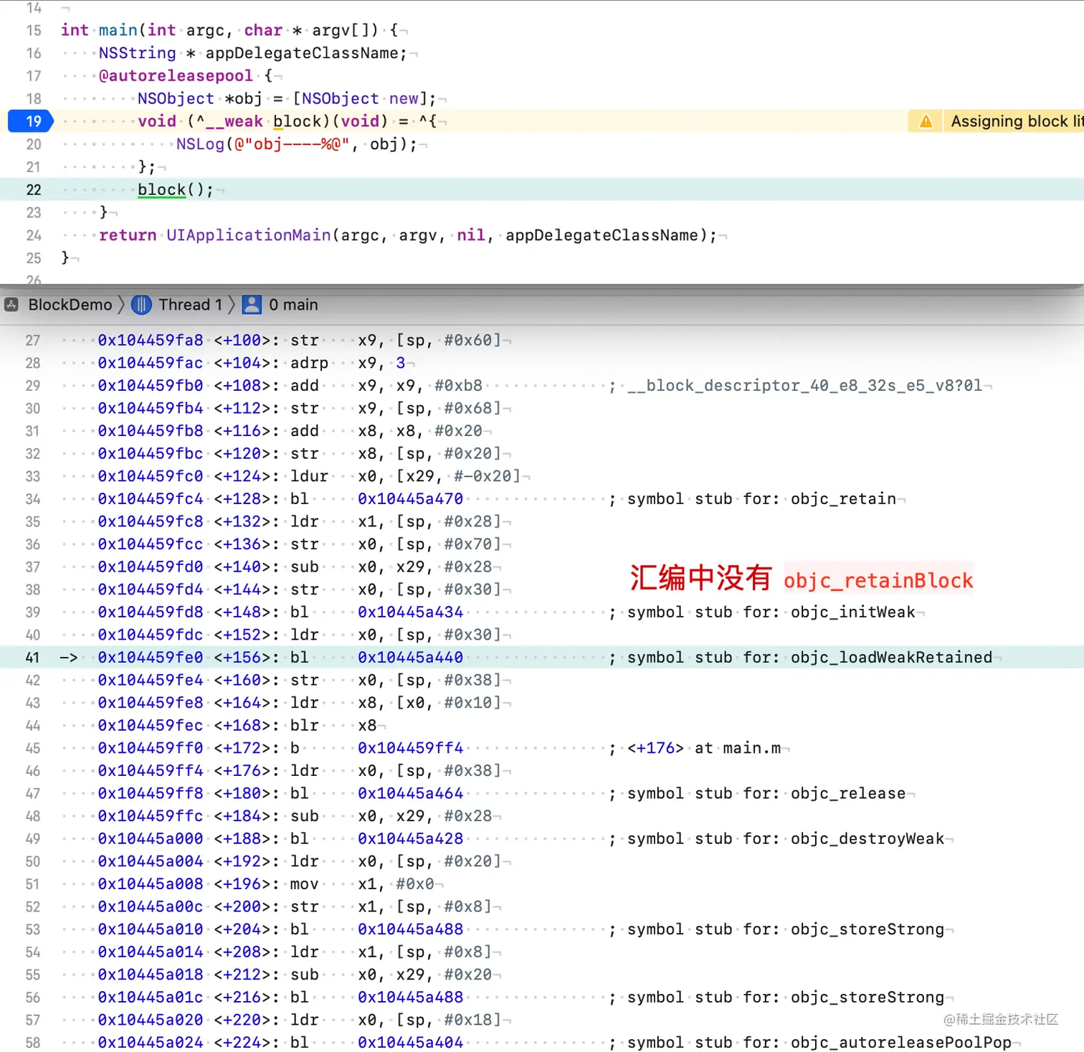The image size is (1084, 1052).
Task: Select the '0 main' stack frame
Action: coord(293,305)
